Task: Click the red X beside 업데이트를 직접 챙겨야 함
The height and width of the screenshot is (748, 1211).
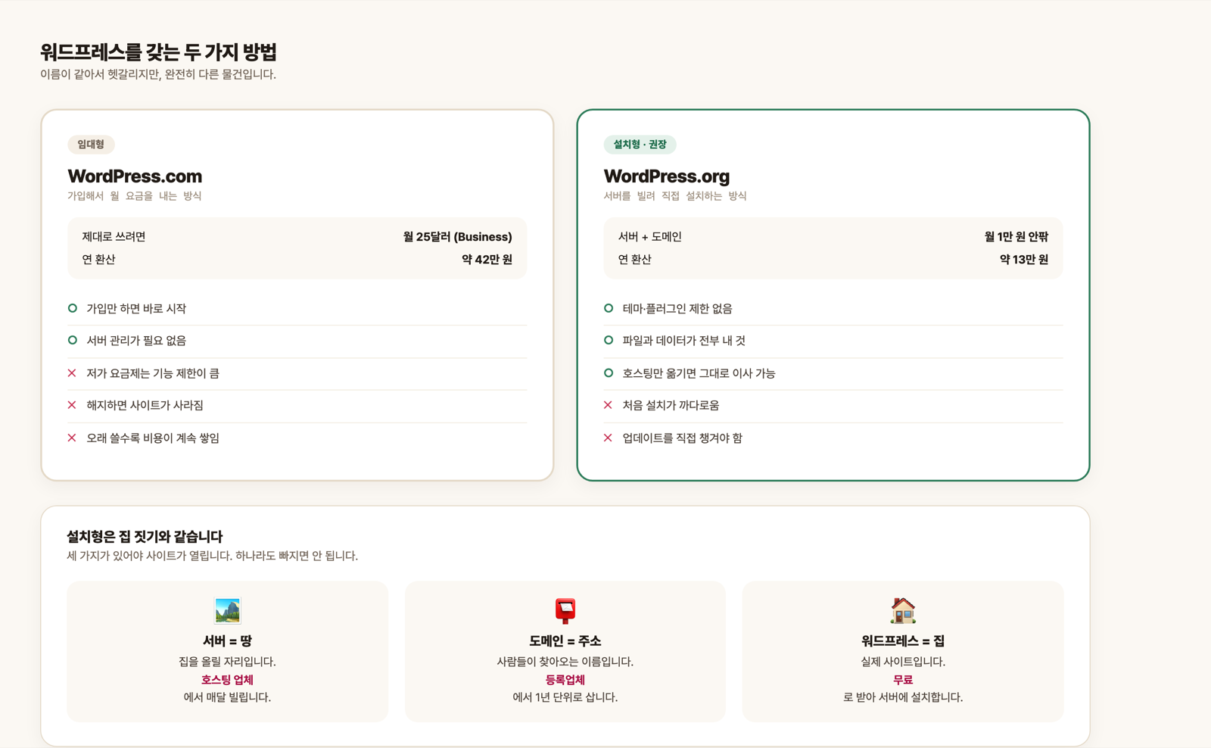Action: 608,438
